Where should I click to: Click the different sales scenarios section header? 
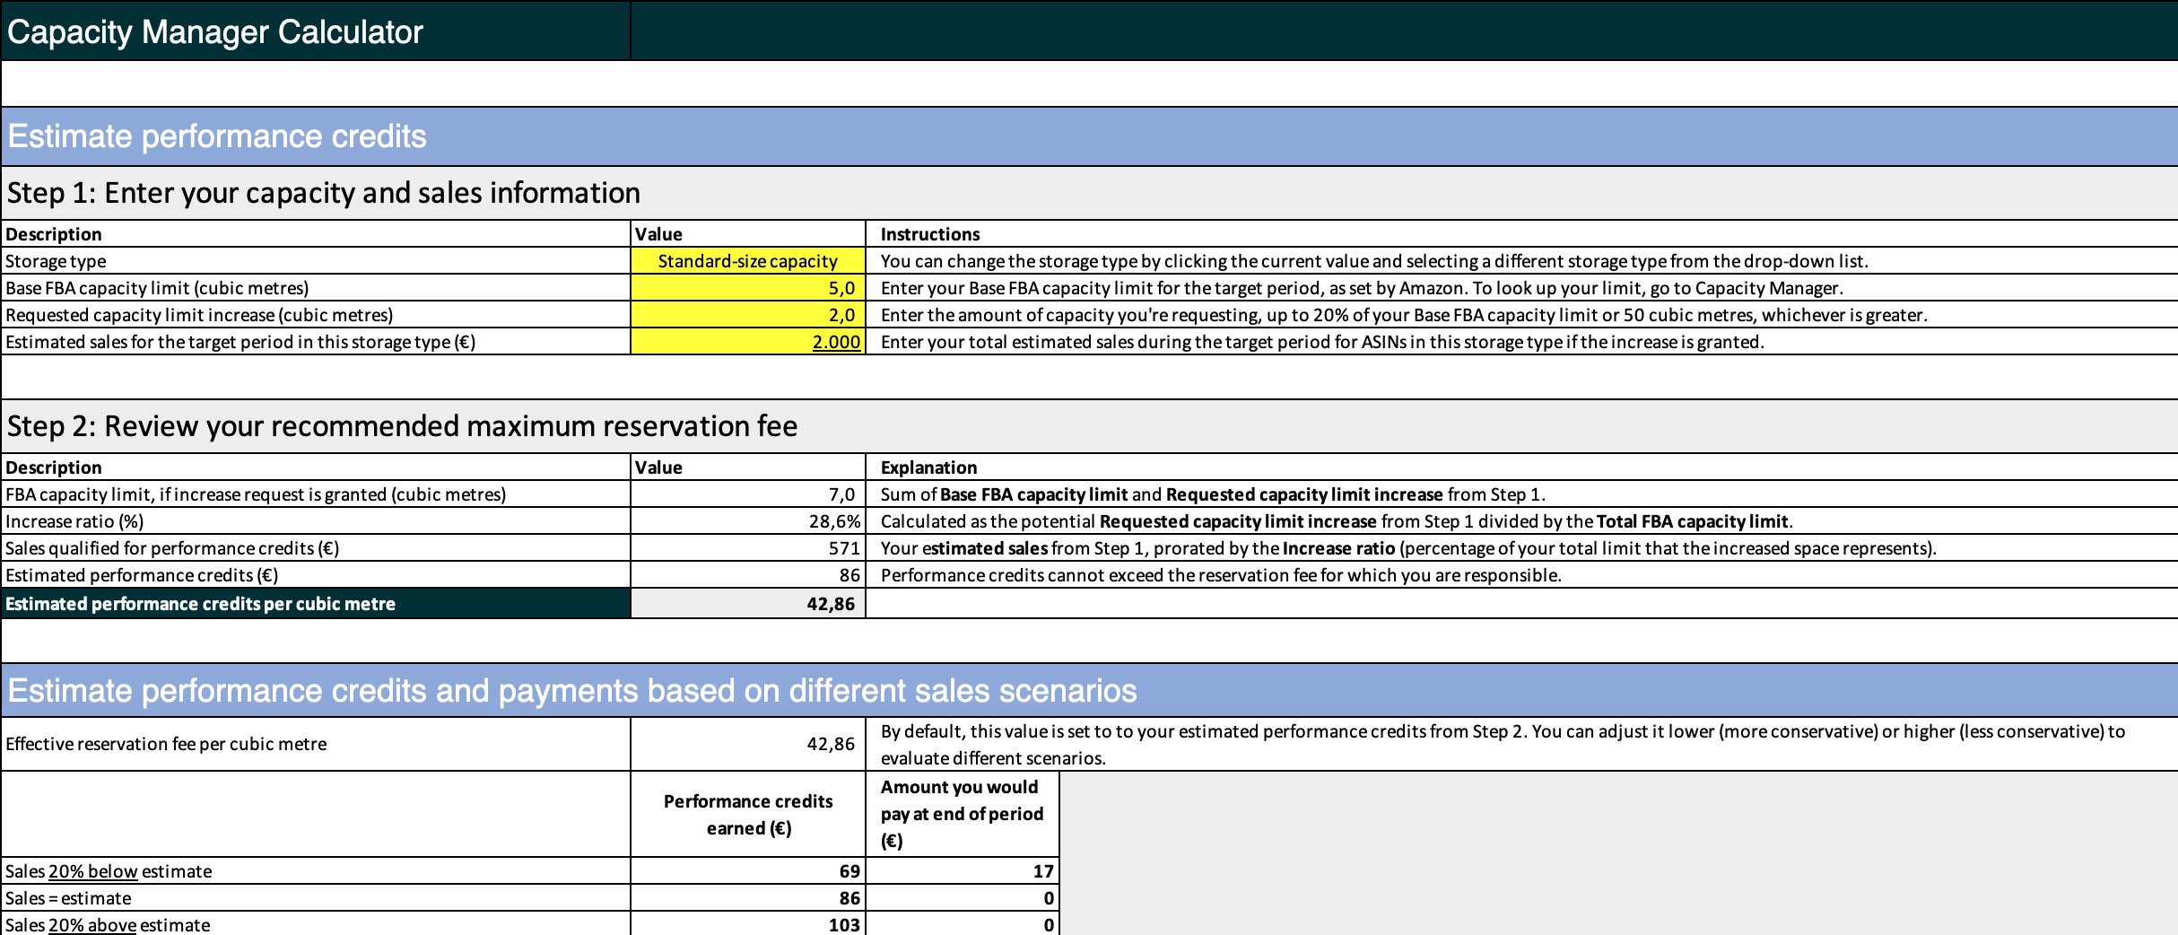[572, 691]
